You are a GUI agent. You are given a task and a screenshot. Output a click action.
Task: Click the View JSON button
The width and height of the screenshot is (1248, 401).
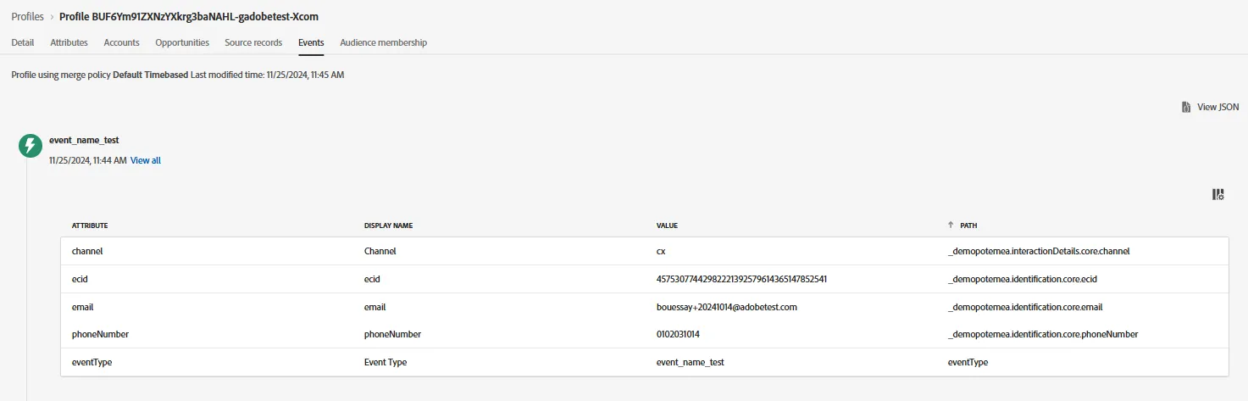coord(1210,108)
